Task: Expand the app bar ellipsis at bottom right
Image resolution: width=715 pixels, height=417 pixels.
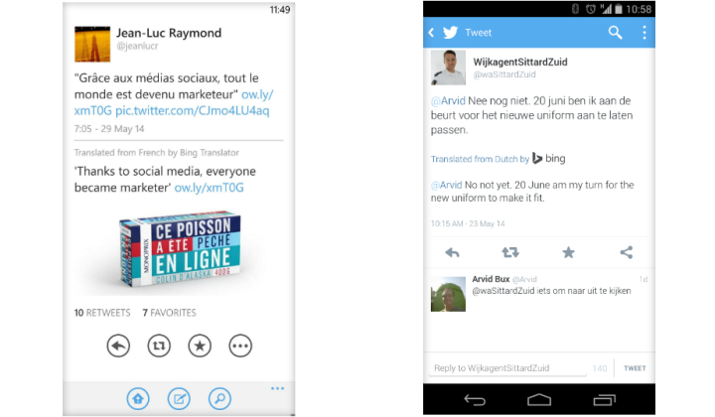Action: (x=277, y=388)
